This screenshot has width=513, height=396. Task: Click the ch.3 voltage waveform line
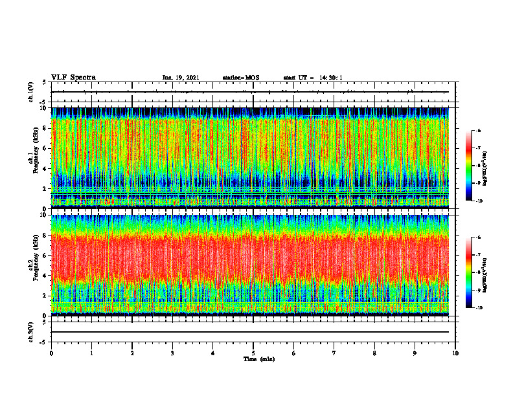click(250, 332)
